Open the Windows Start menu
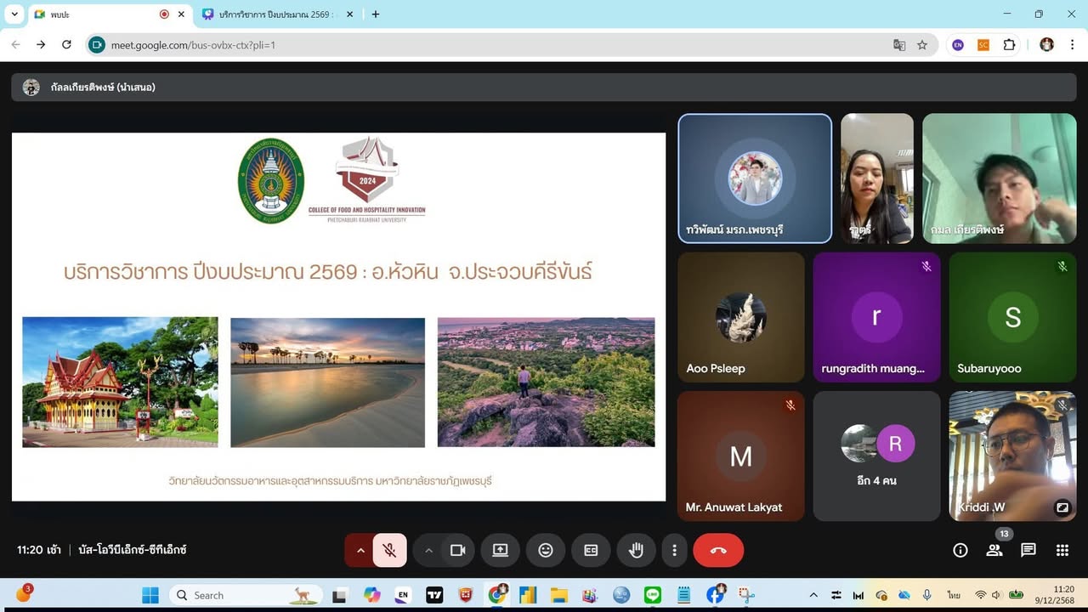Screen dimensions: 1088x612 [x=150, y=595]
